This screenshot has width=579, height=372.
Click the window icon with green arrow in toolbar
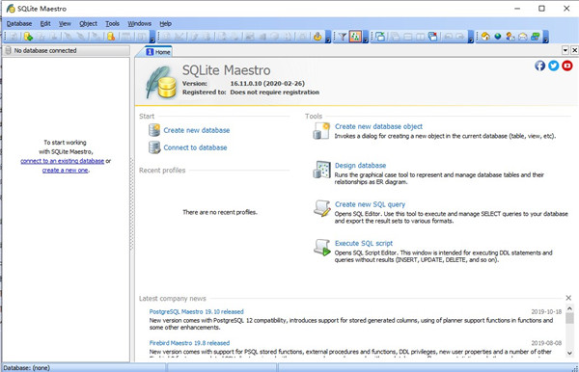point(380,37)
